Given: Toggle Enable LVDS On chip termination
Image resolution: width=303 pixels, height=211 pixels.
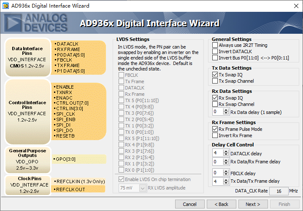Looking at the screenshot, I should 121,179.
